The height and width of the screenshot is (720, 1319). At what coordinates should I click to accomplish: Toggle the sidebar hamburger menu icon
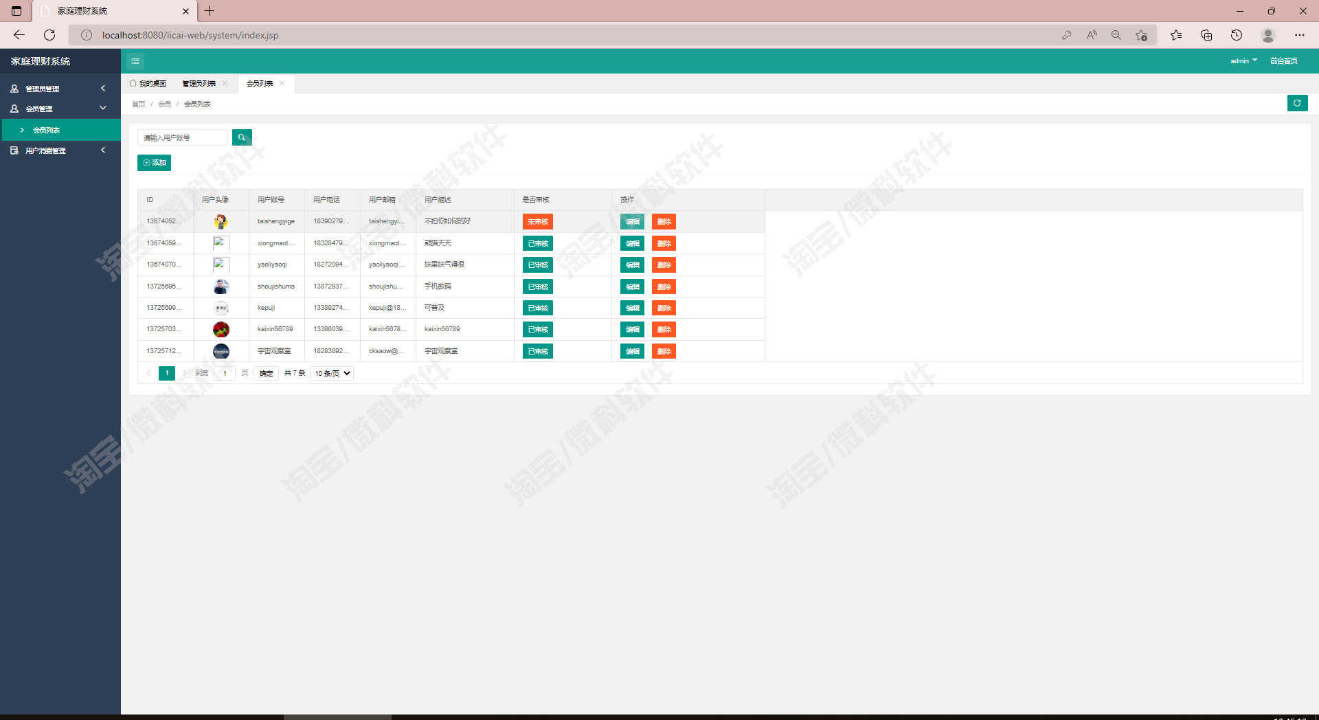[135, 61]
